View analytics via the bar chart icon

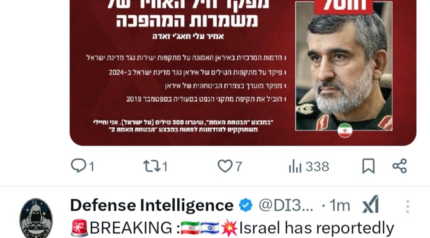(x=295, y=166)
